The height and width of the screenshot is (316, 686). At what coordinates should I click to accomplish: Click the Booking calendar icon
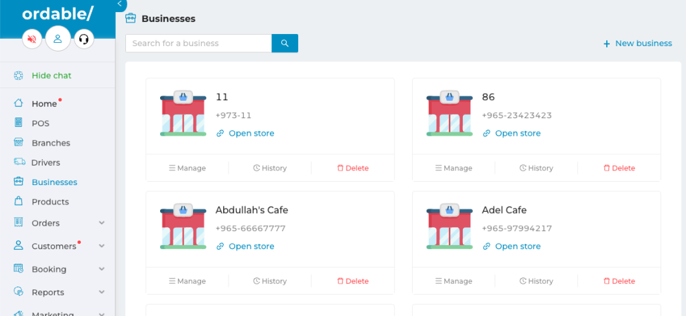18,269
